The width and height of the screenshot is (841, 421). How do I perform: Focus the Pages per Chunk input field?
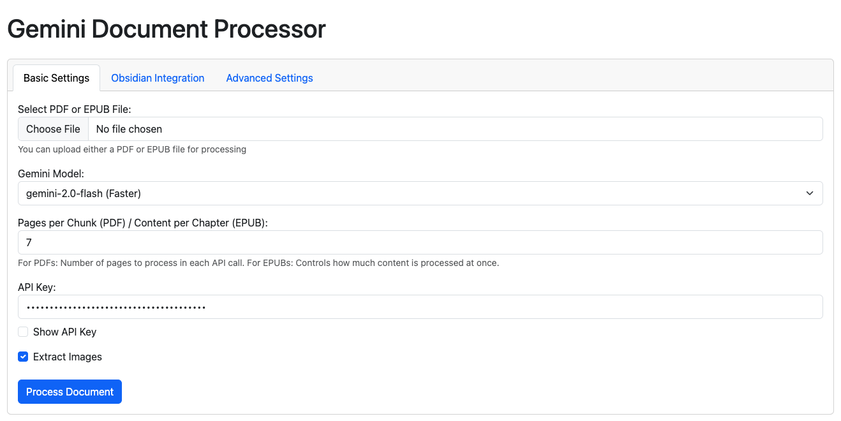click(420, 242)
